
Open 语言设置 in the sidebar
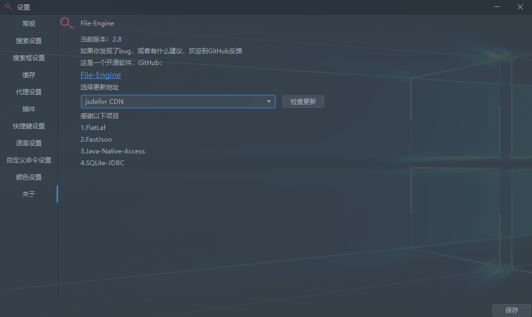[x=28, y=143]
